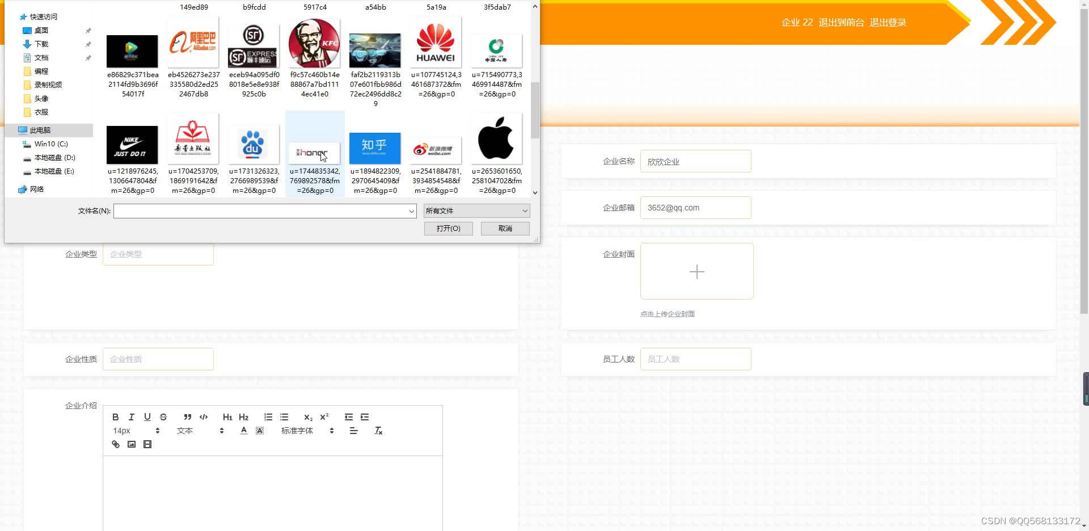This screenshot has height=531, width=1089.
Task: Select the honor logo image file
Action: pyautogui.click(x=314, y=153)
